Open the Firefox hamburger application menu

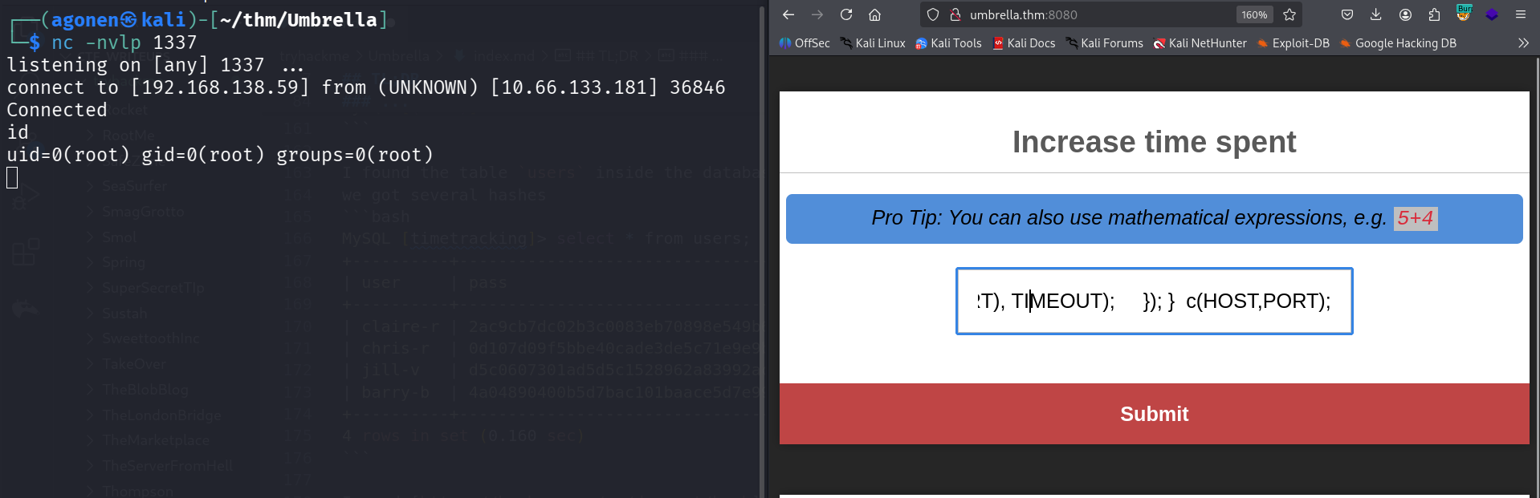(x=1521, y=14)
